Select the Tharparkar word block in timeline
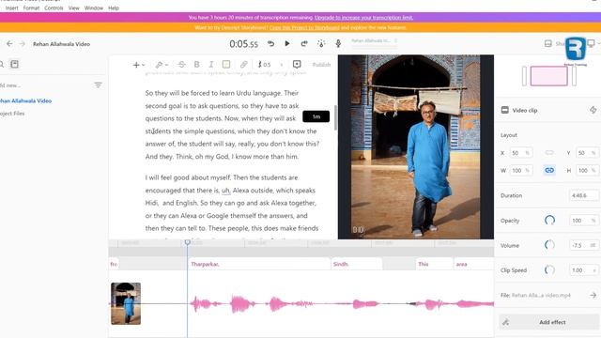Image resolution: width=601 pixels, height=338 pixels. 259,264
